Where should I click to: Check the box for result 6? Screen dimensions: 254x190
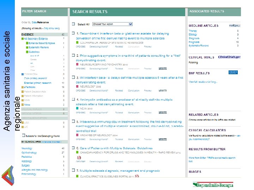coord(73,148)
